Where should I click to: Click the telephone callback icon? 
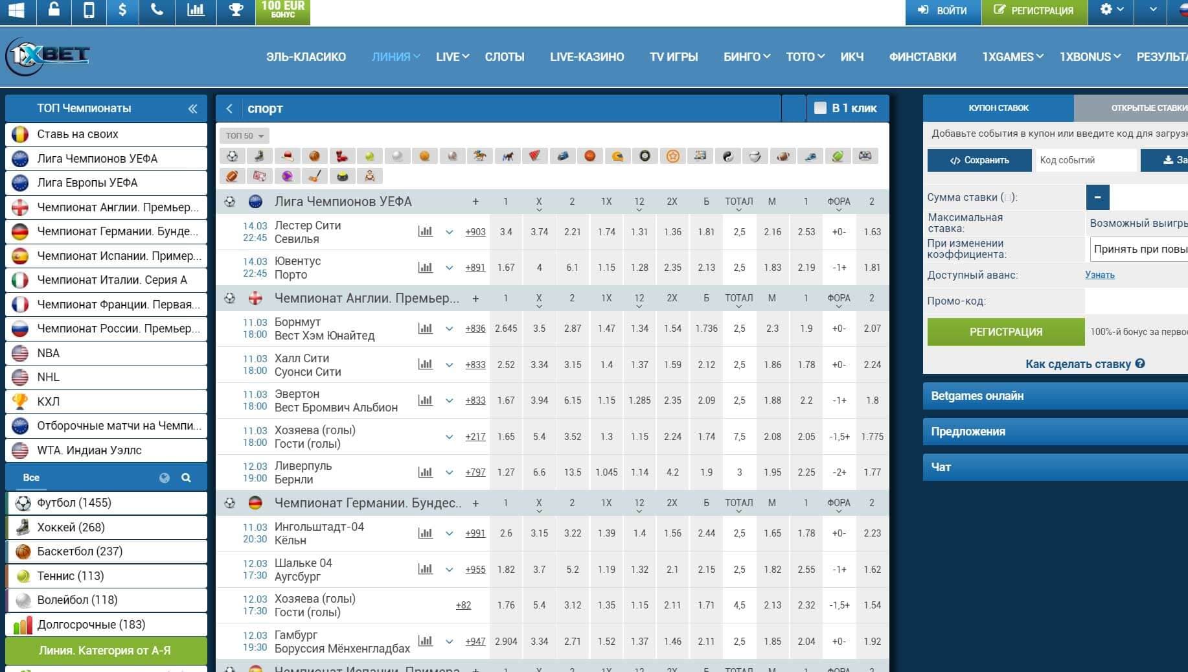[x=157, y=11]
